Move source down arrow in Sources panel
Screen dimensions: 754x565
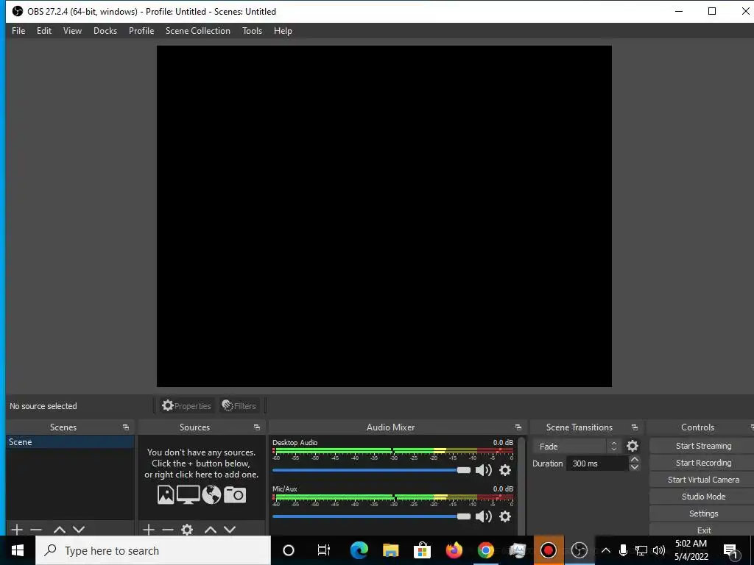230,530
